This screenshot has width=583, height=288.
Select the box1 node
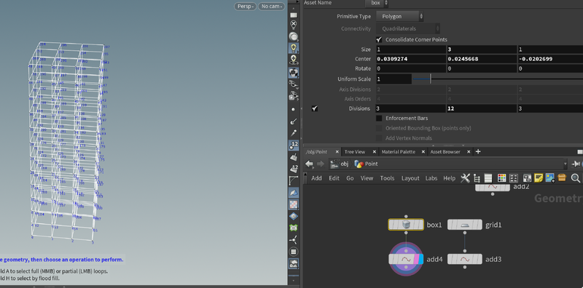(406, 225)
